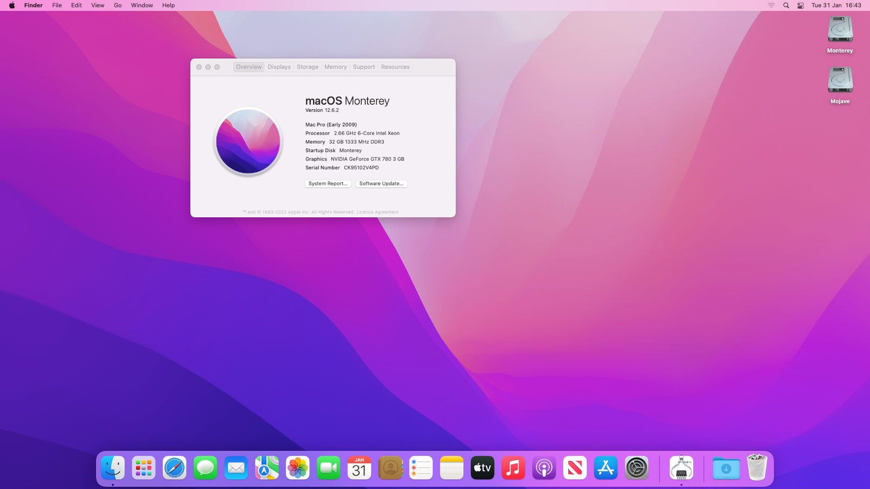Open Messages app in the Dock
Image resolution: width=870 pixels, height=489 pixels.
tap(205, 468)
